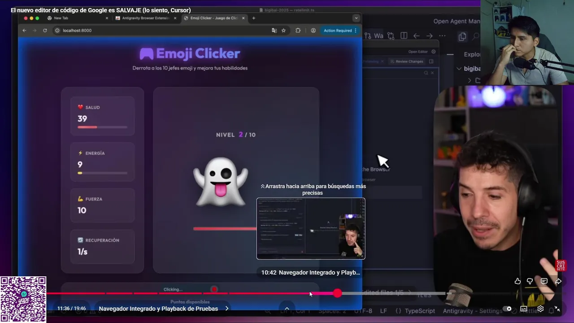
Task: Open a new browser tab with plus button
Action: pos(254,18)
